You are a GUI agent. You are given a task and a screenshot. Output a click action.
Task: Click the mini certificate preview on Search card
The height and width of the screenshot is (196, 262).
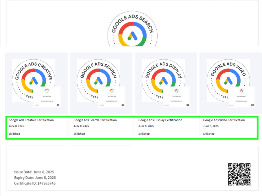(x=112, y=97)
